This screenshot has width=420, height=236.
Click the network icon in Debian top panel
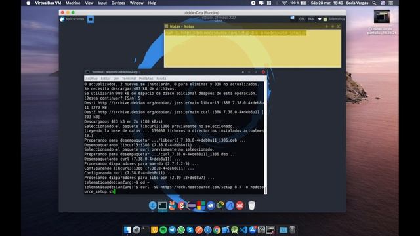pos(292,18)
